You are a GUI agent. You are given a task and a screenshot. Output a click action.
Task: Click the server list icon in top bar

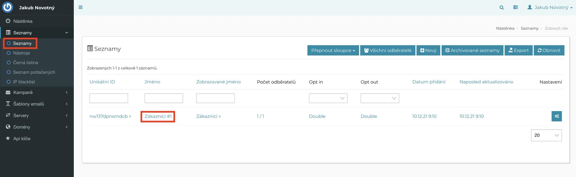515,7
